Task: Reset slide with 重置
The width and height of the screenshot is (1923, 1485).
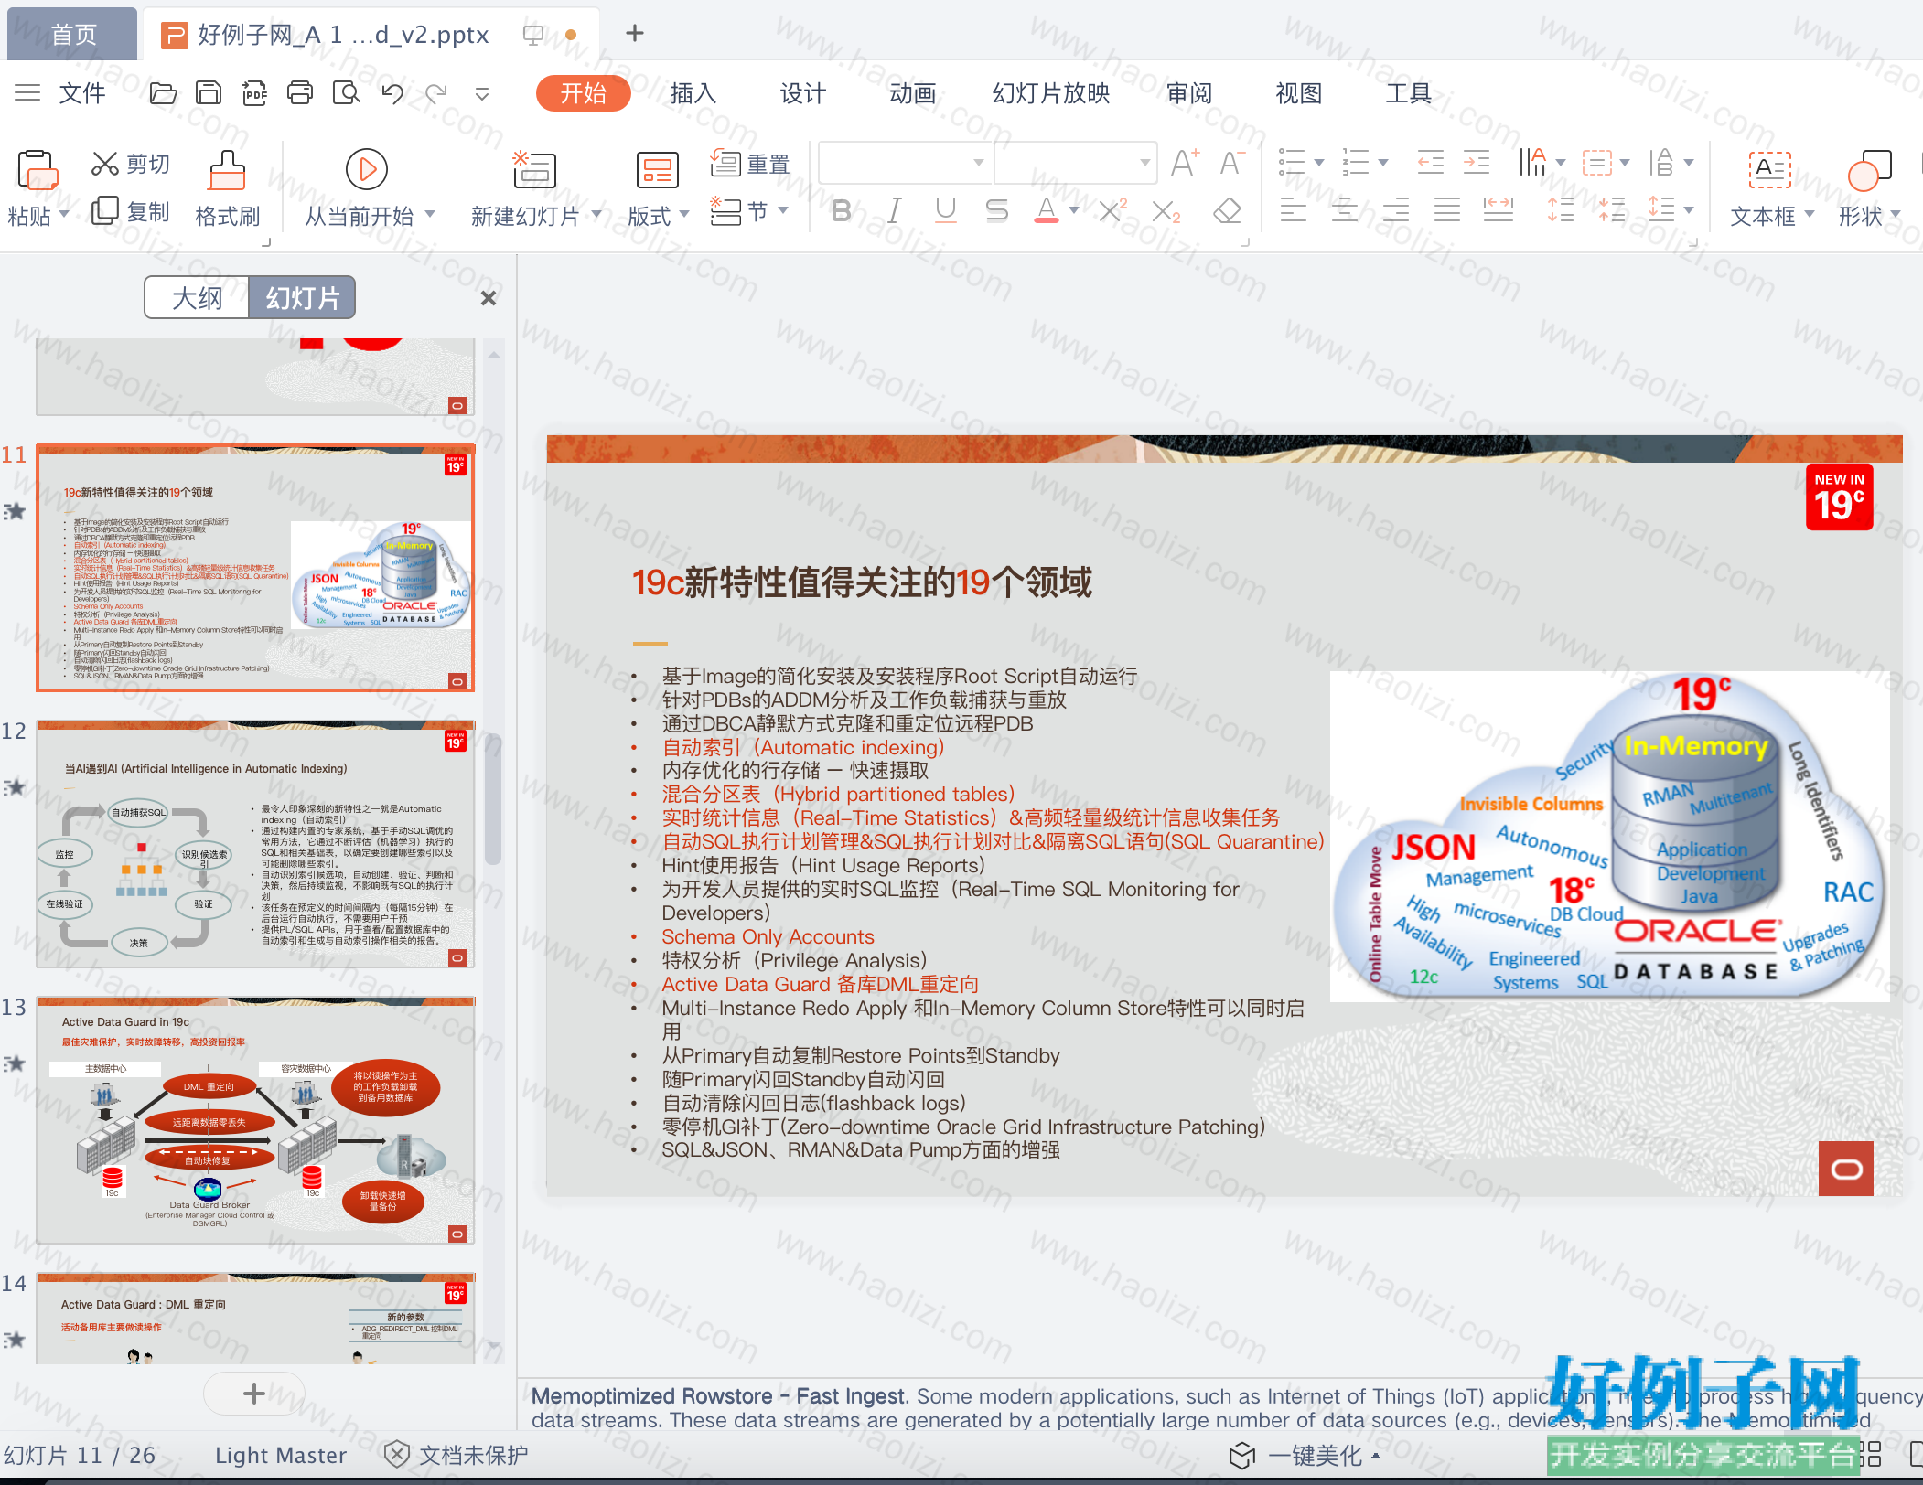Action: tap(749, 165)
